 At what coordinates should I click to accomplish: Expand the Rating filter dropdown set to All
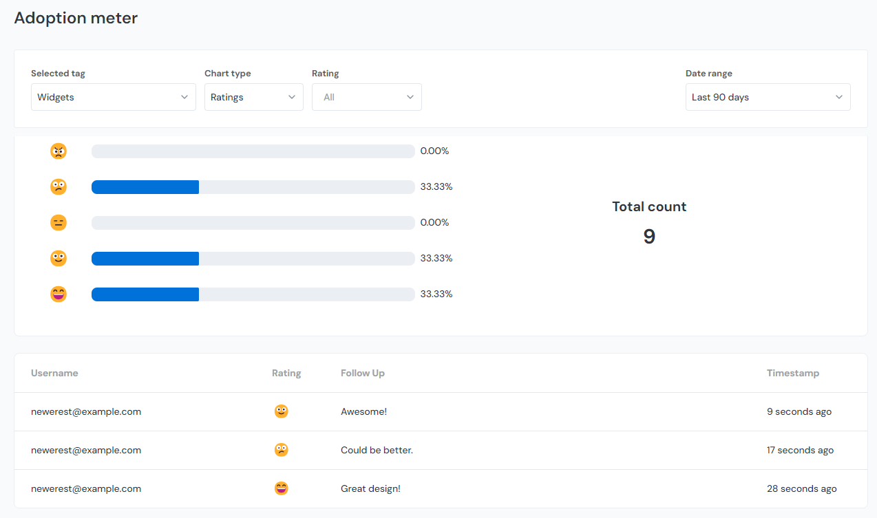click(x=366, y=96)
